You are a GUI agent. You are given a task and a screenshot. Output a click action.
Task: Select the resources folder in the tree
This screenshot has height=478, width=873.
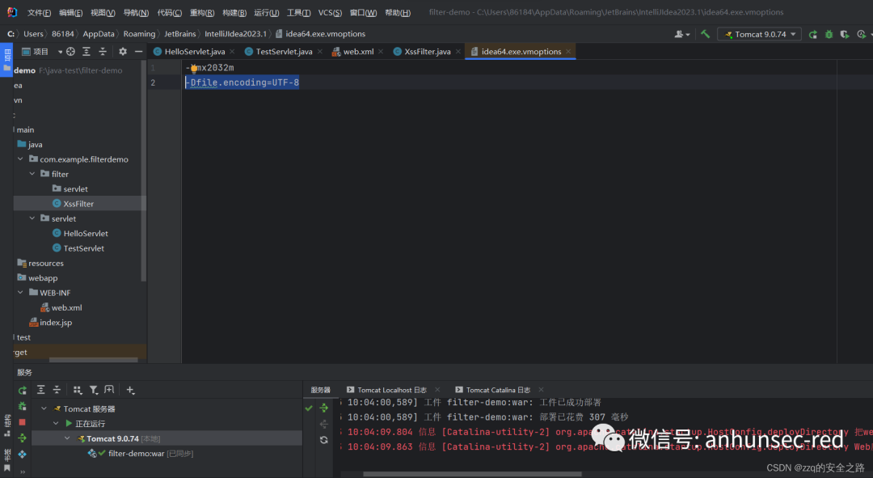click(x=40, y=263)
